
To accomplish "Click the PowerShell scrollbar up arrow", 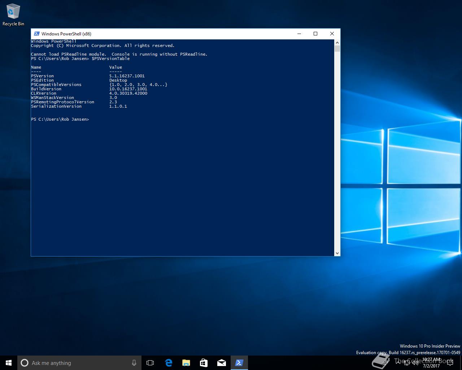I will coord(337,43).
